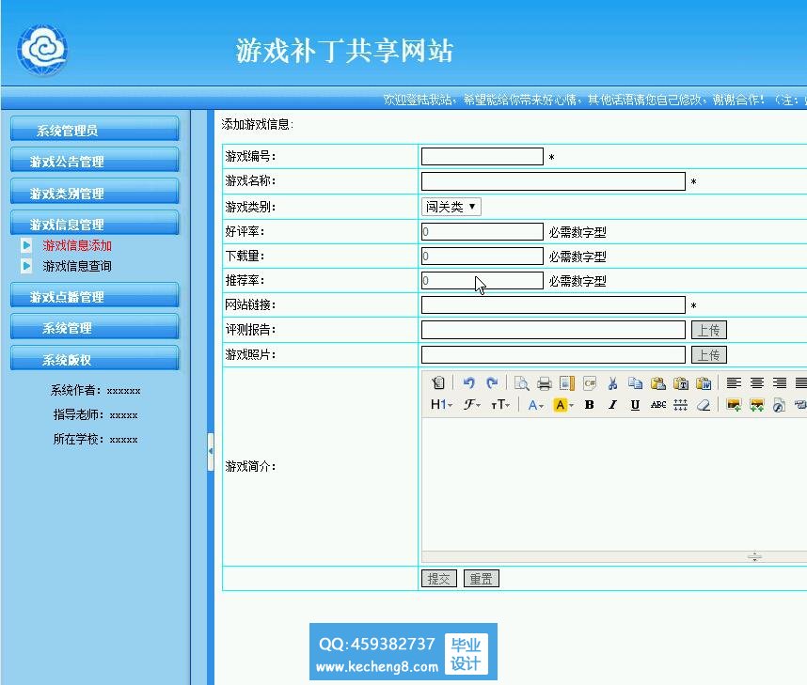Paste from Word icon

click(x=703, y=383)
